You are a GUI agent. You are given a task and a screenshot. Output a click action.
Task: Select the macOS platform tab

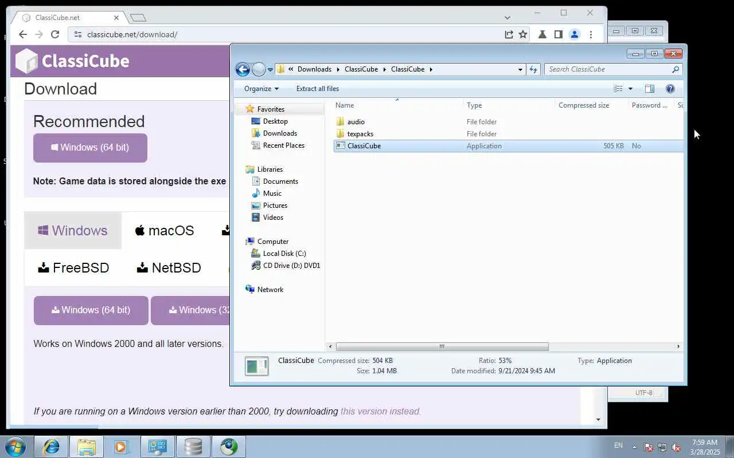(x=165, y=231)
